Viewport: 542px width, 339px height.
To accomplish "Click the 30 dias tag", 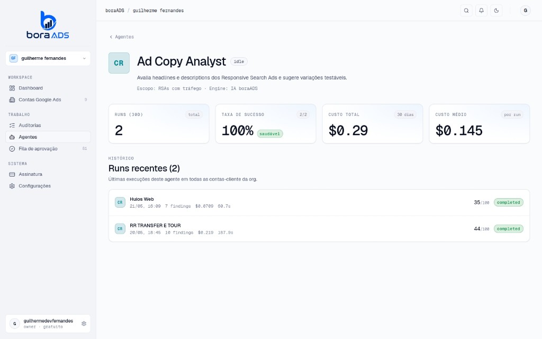I will (405, 115).
